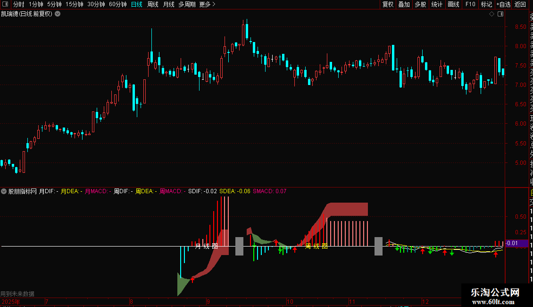533x307 pixels.
Task: Open F10 company information
Action: pos(470,4)
